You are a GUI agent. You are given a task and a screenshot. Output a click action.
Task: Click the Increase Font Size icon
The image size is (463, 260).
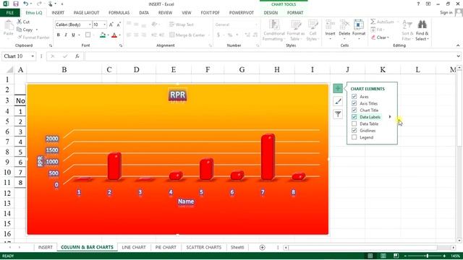tap(111, 25)
